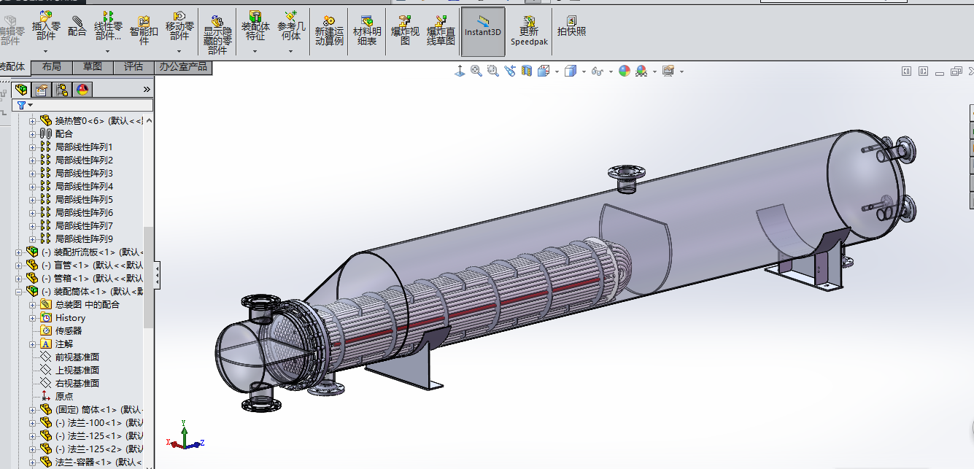Switch to the 草图 tab

(x=93, y=67)
